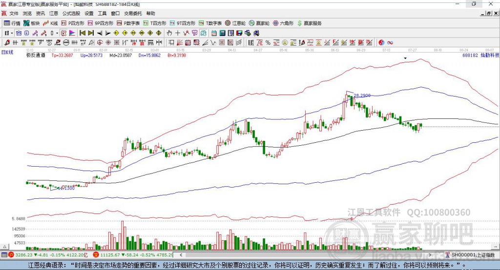Open the 帮助 menu

(150, 13)
